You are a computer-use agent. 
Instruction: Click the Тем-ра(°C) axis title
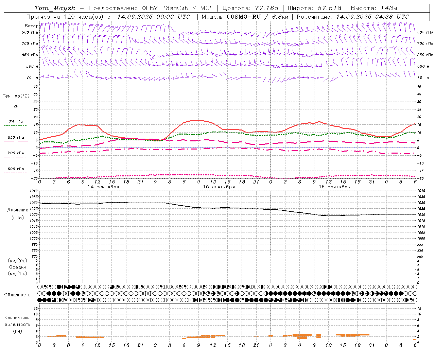click(16, 96)
